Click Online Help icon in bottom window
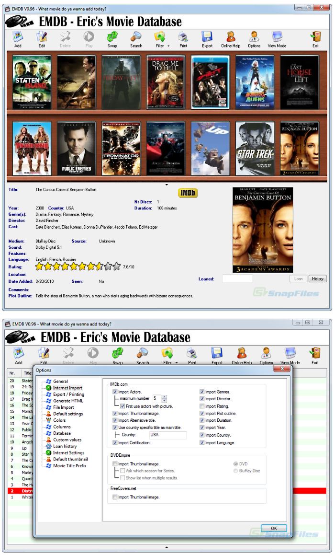Viewport: 334px width, 555px height. coord(242,356)
